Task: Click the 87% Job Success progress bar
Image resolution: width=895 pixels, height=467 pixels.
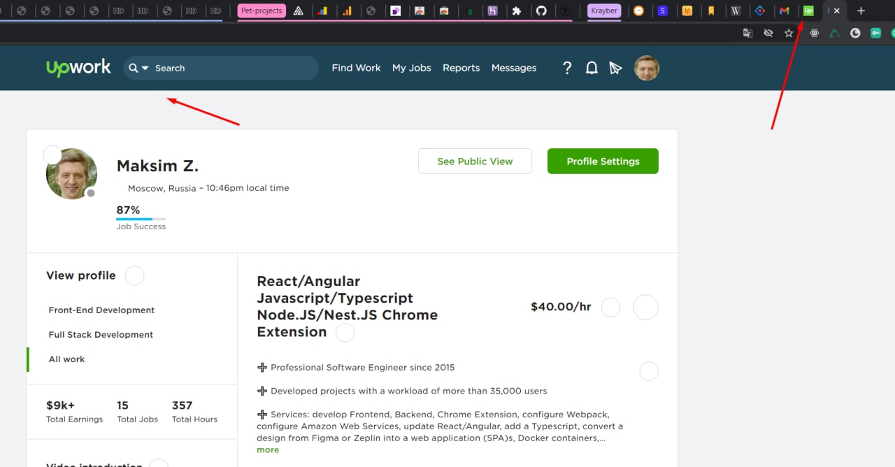Action: 141,219
